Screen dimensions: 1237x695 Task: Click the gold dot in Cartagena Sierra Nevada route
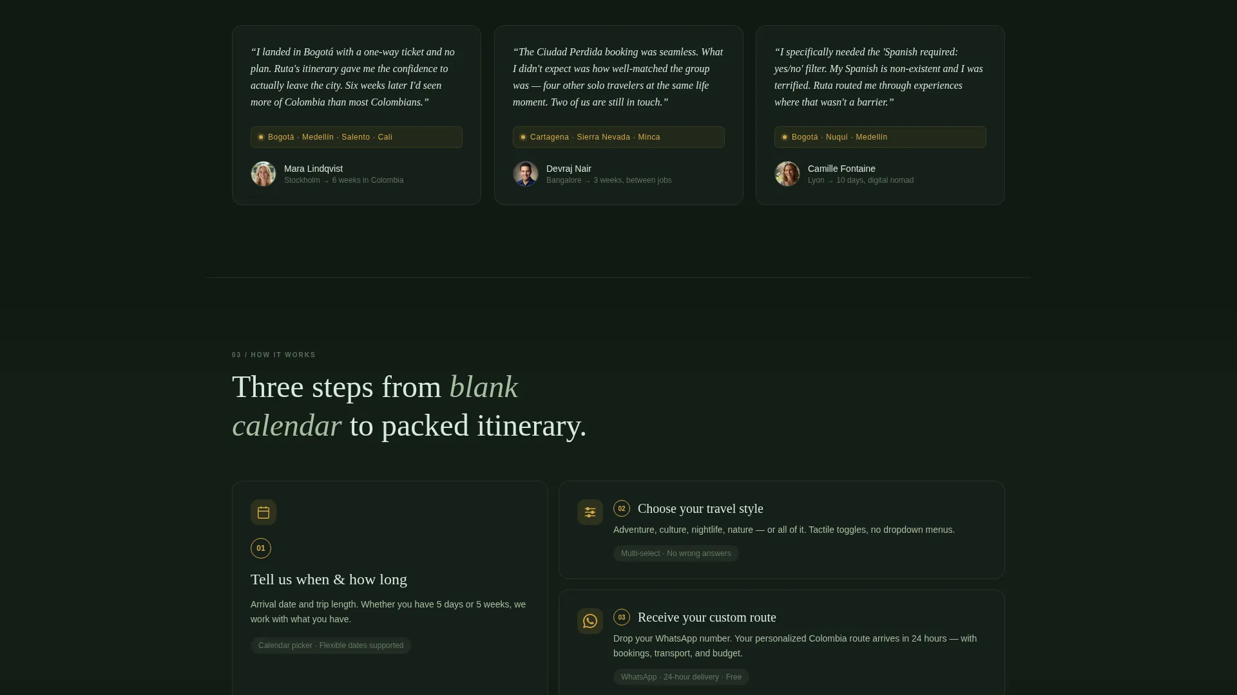click(x=523, y=137)
